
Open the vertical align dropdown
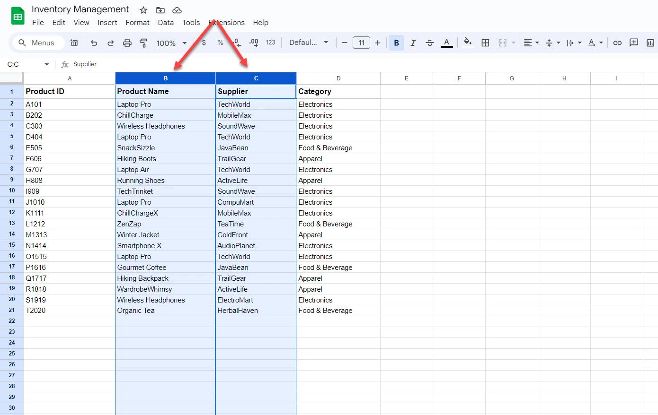(x=552, y=43)
